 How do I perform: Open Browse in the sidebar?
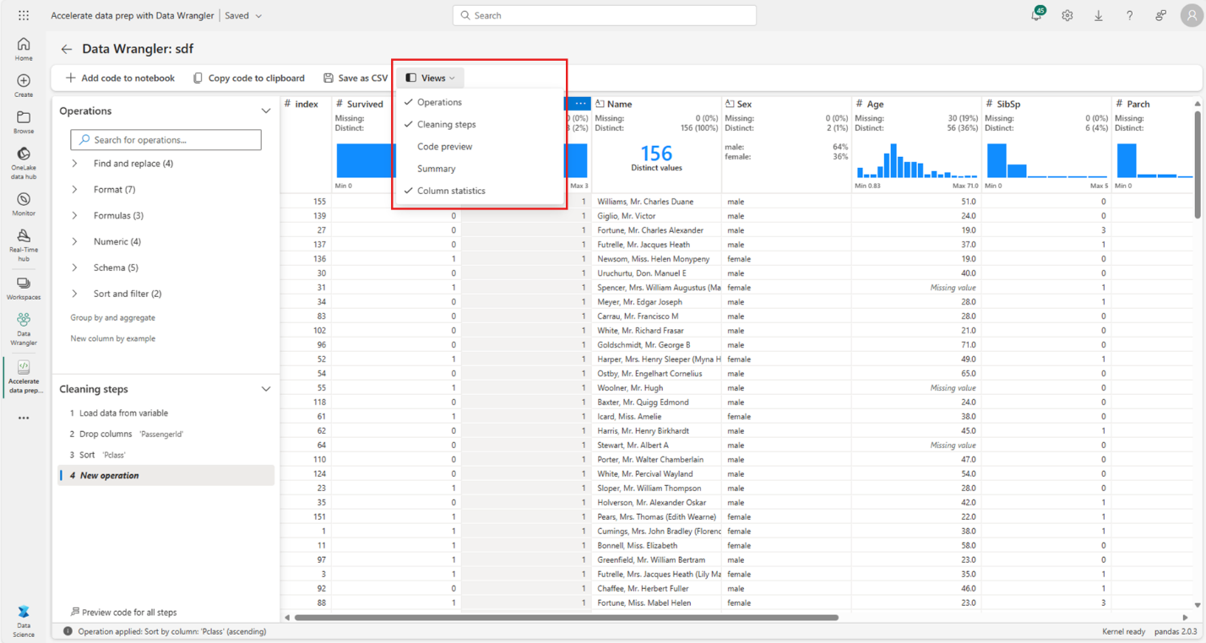point(24,122)
